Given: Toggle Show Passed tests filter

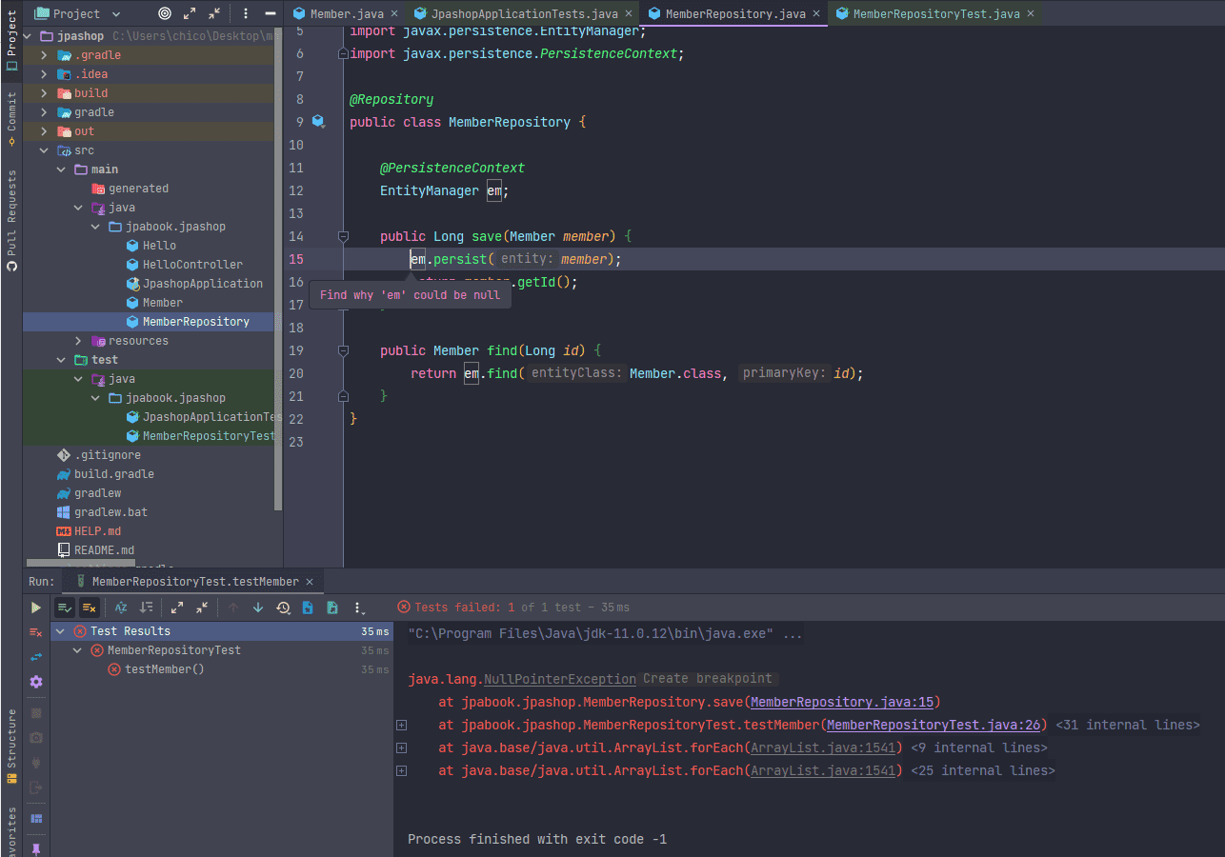Looking at the screenshot, I should point(65,608).
